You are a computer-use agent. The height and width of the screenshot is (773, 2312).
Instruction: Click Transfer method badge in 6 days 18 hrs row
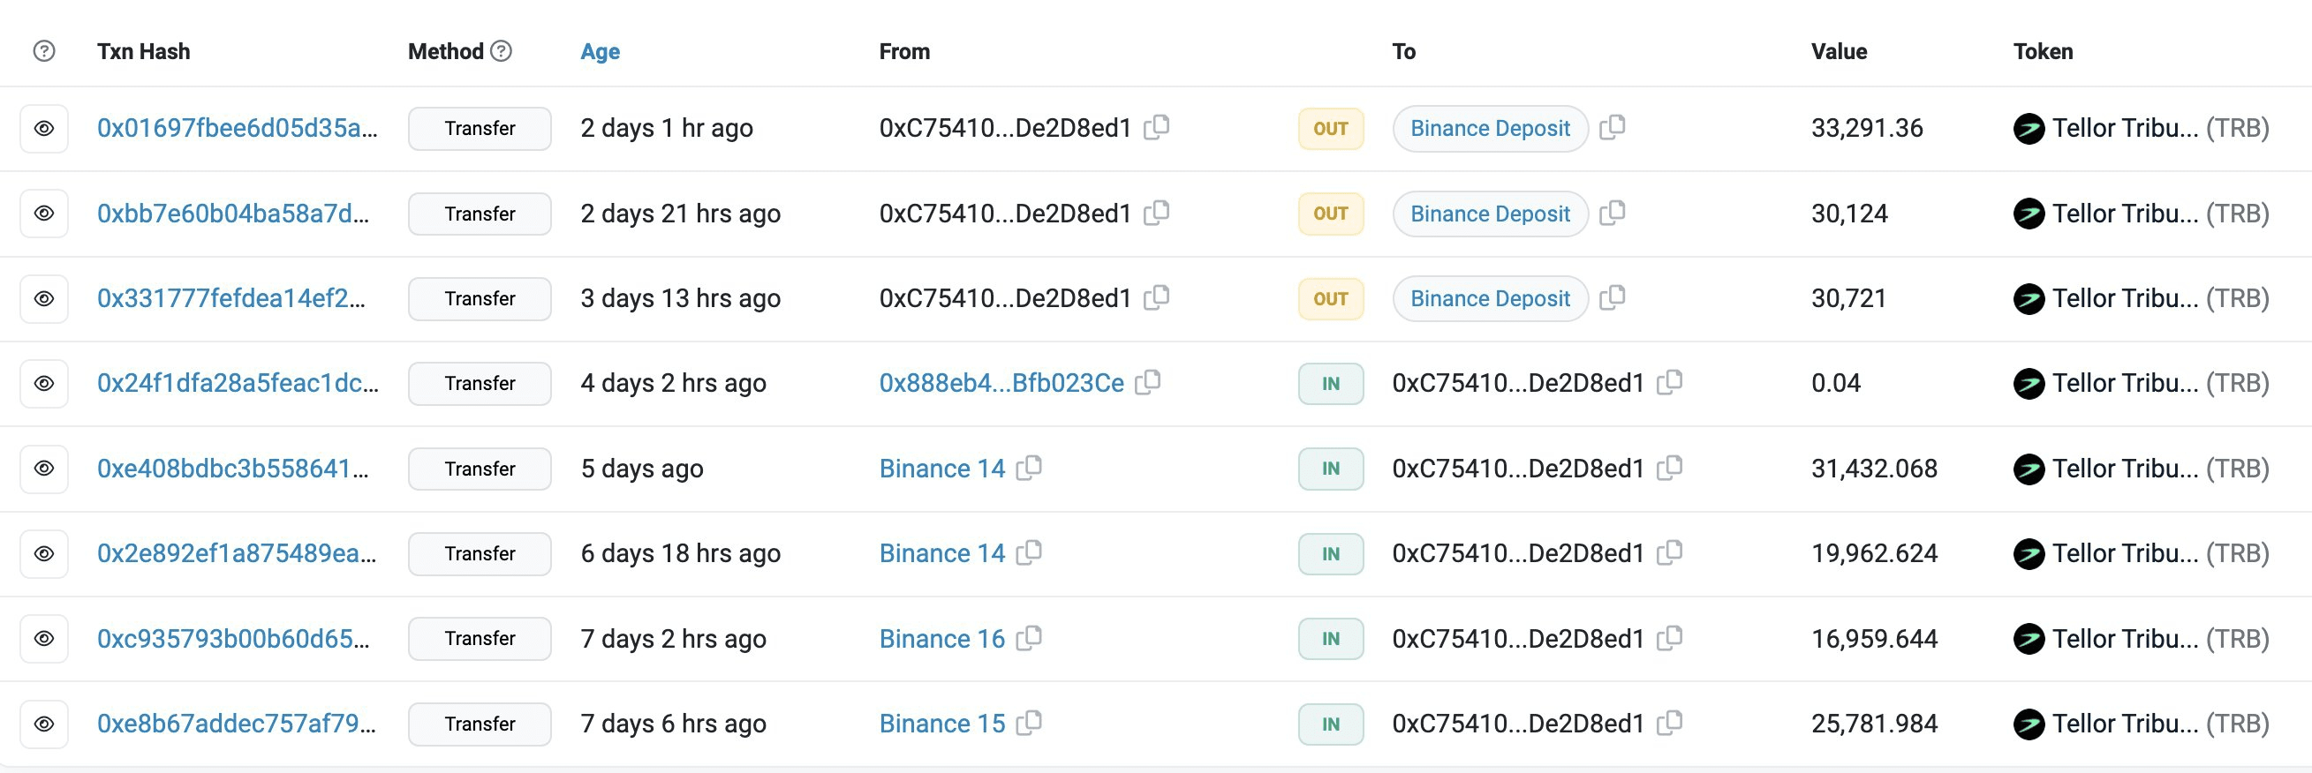coord(480,553)
